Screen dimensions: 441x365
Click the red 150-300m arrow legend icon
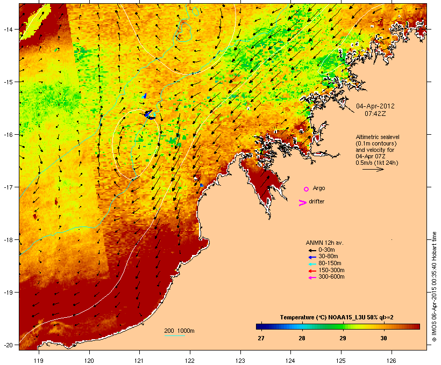312,271
